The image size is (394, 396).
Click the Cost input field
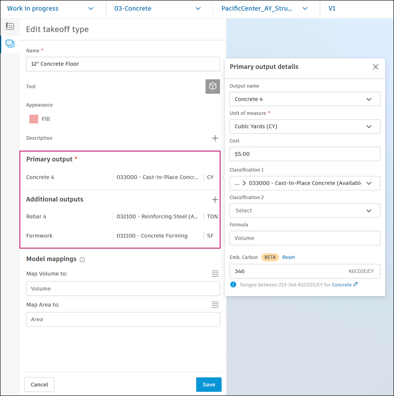305,154
